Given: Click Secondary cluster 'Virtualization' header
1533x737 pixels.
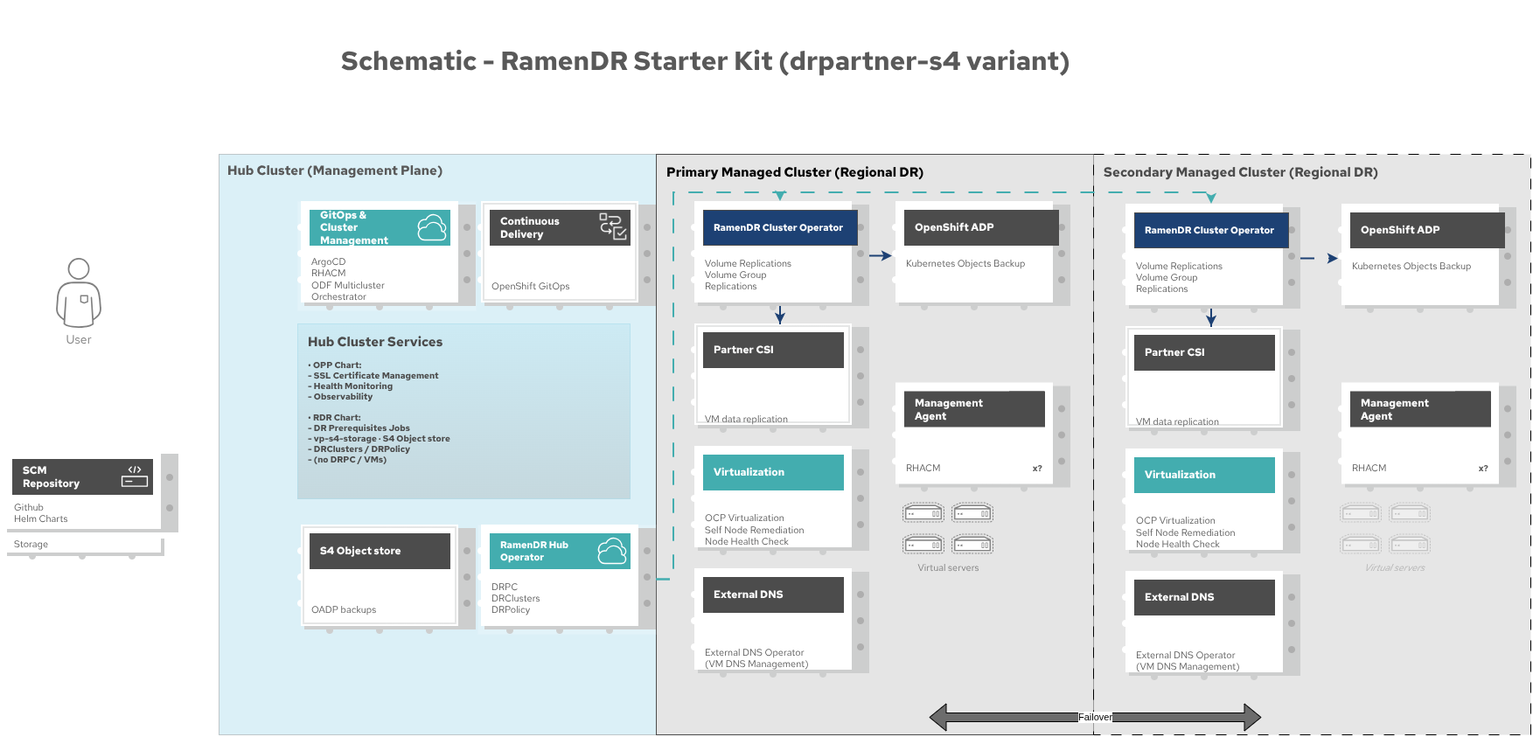Looking at the screenshot, I should click(x=1204, y=475).
